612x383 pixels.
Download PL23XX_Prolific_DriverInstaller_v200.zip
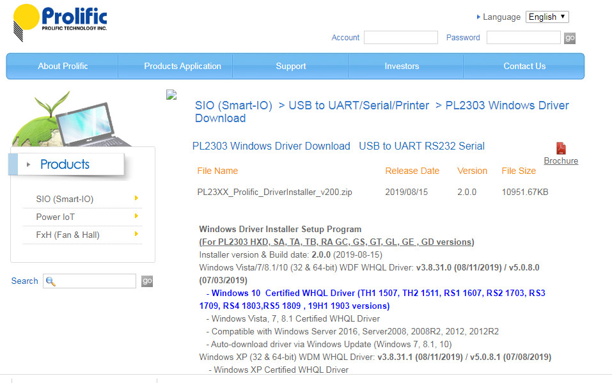pos(274,192)
